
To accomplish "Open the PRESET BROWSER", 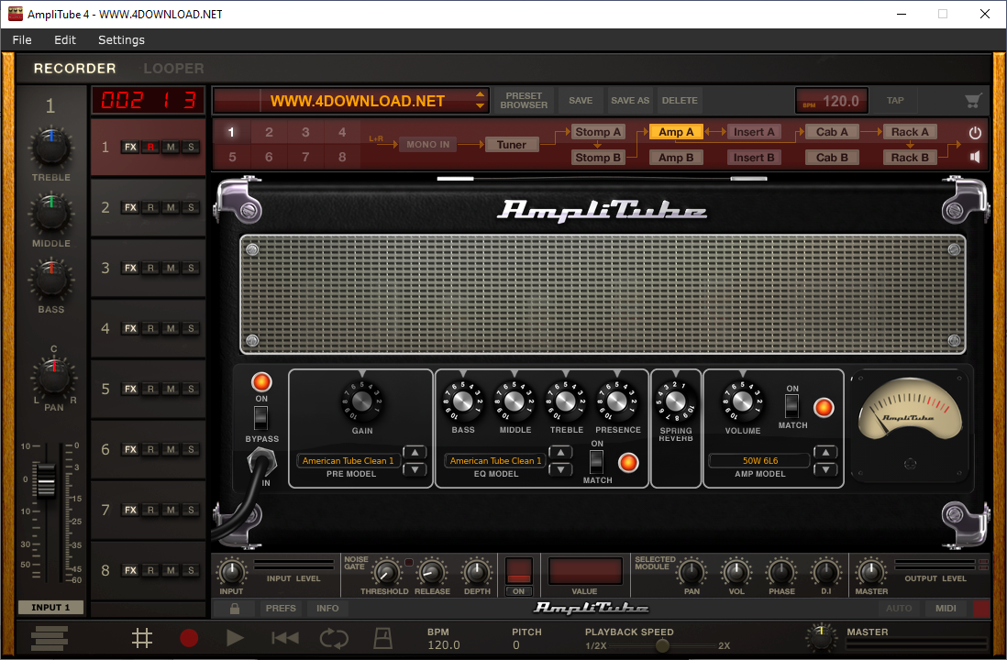I will click(524, 101).
